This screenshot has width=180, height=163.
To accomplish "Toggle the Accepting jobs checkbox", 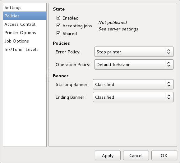I will [58, 25].
